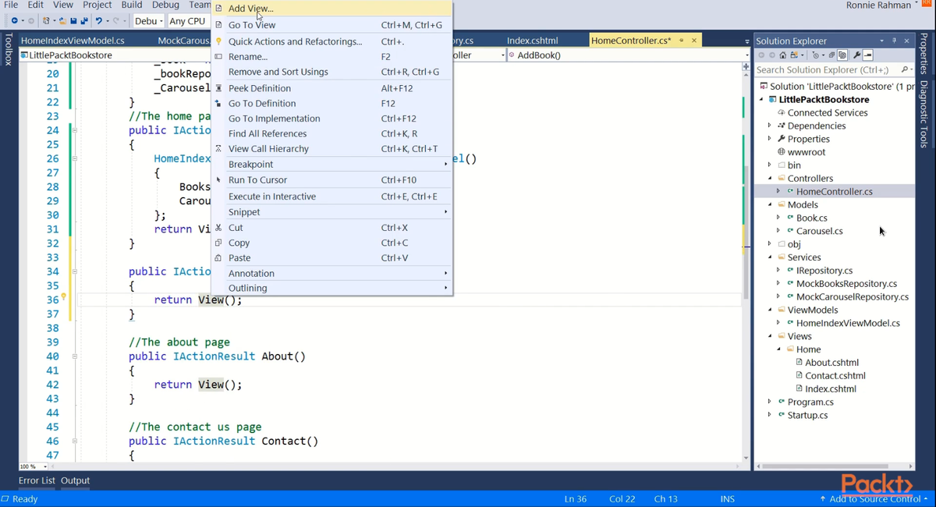Click the Solution Explorer search field

pos(825,69)
